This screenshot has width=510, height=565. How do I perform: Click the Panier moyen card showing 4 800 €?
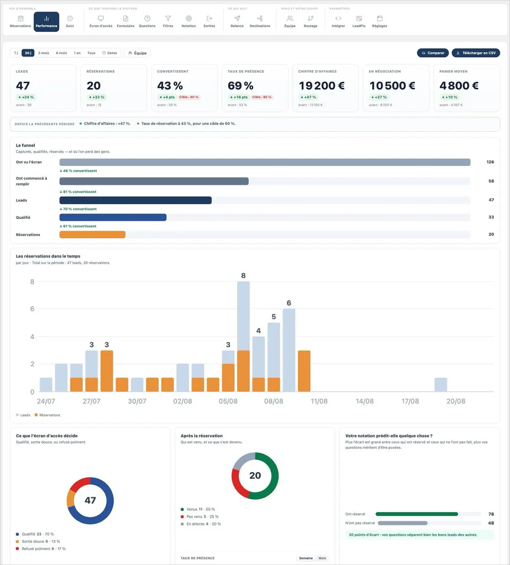click(x=467, y=88)
